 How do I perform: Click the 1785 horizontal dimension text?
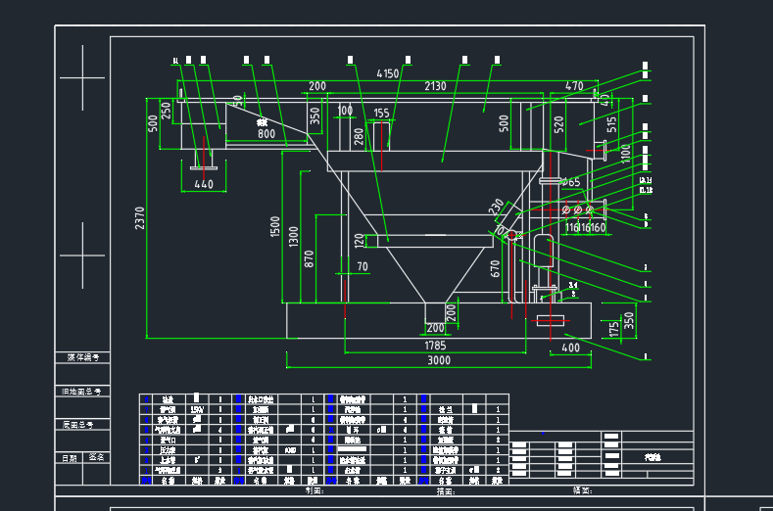[x=435, y=346]
